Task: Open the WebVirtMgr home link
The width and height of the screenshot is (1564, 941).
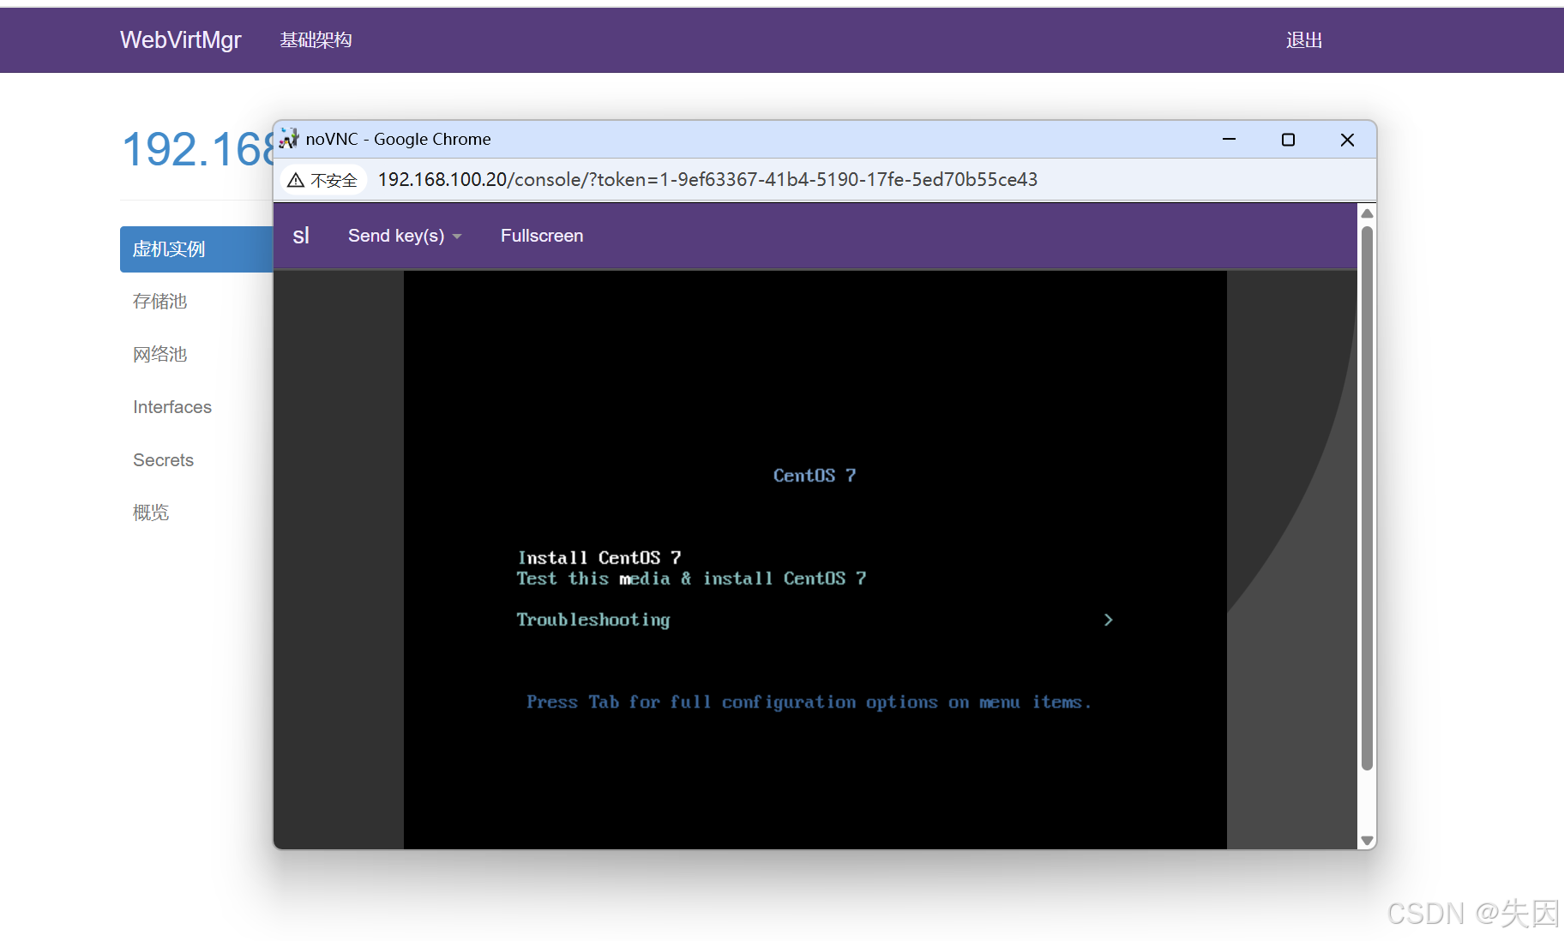Action: coord(181,40)
